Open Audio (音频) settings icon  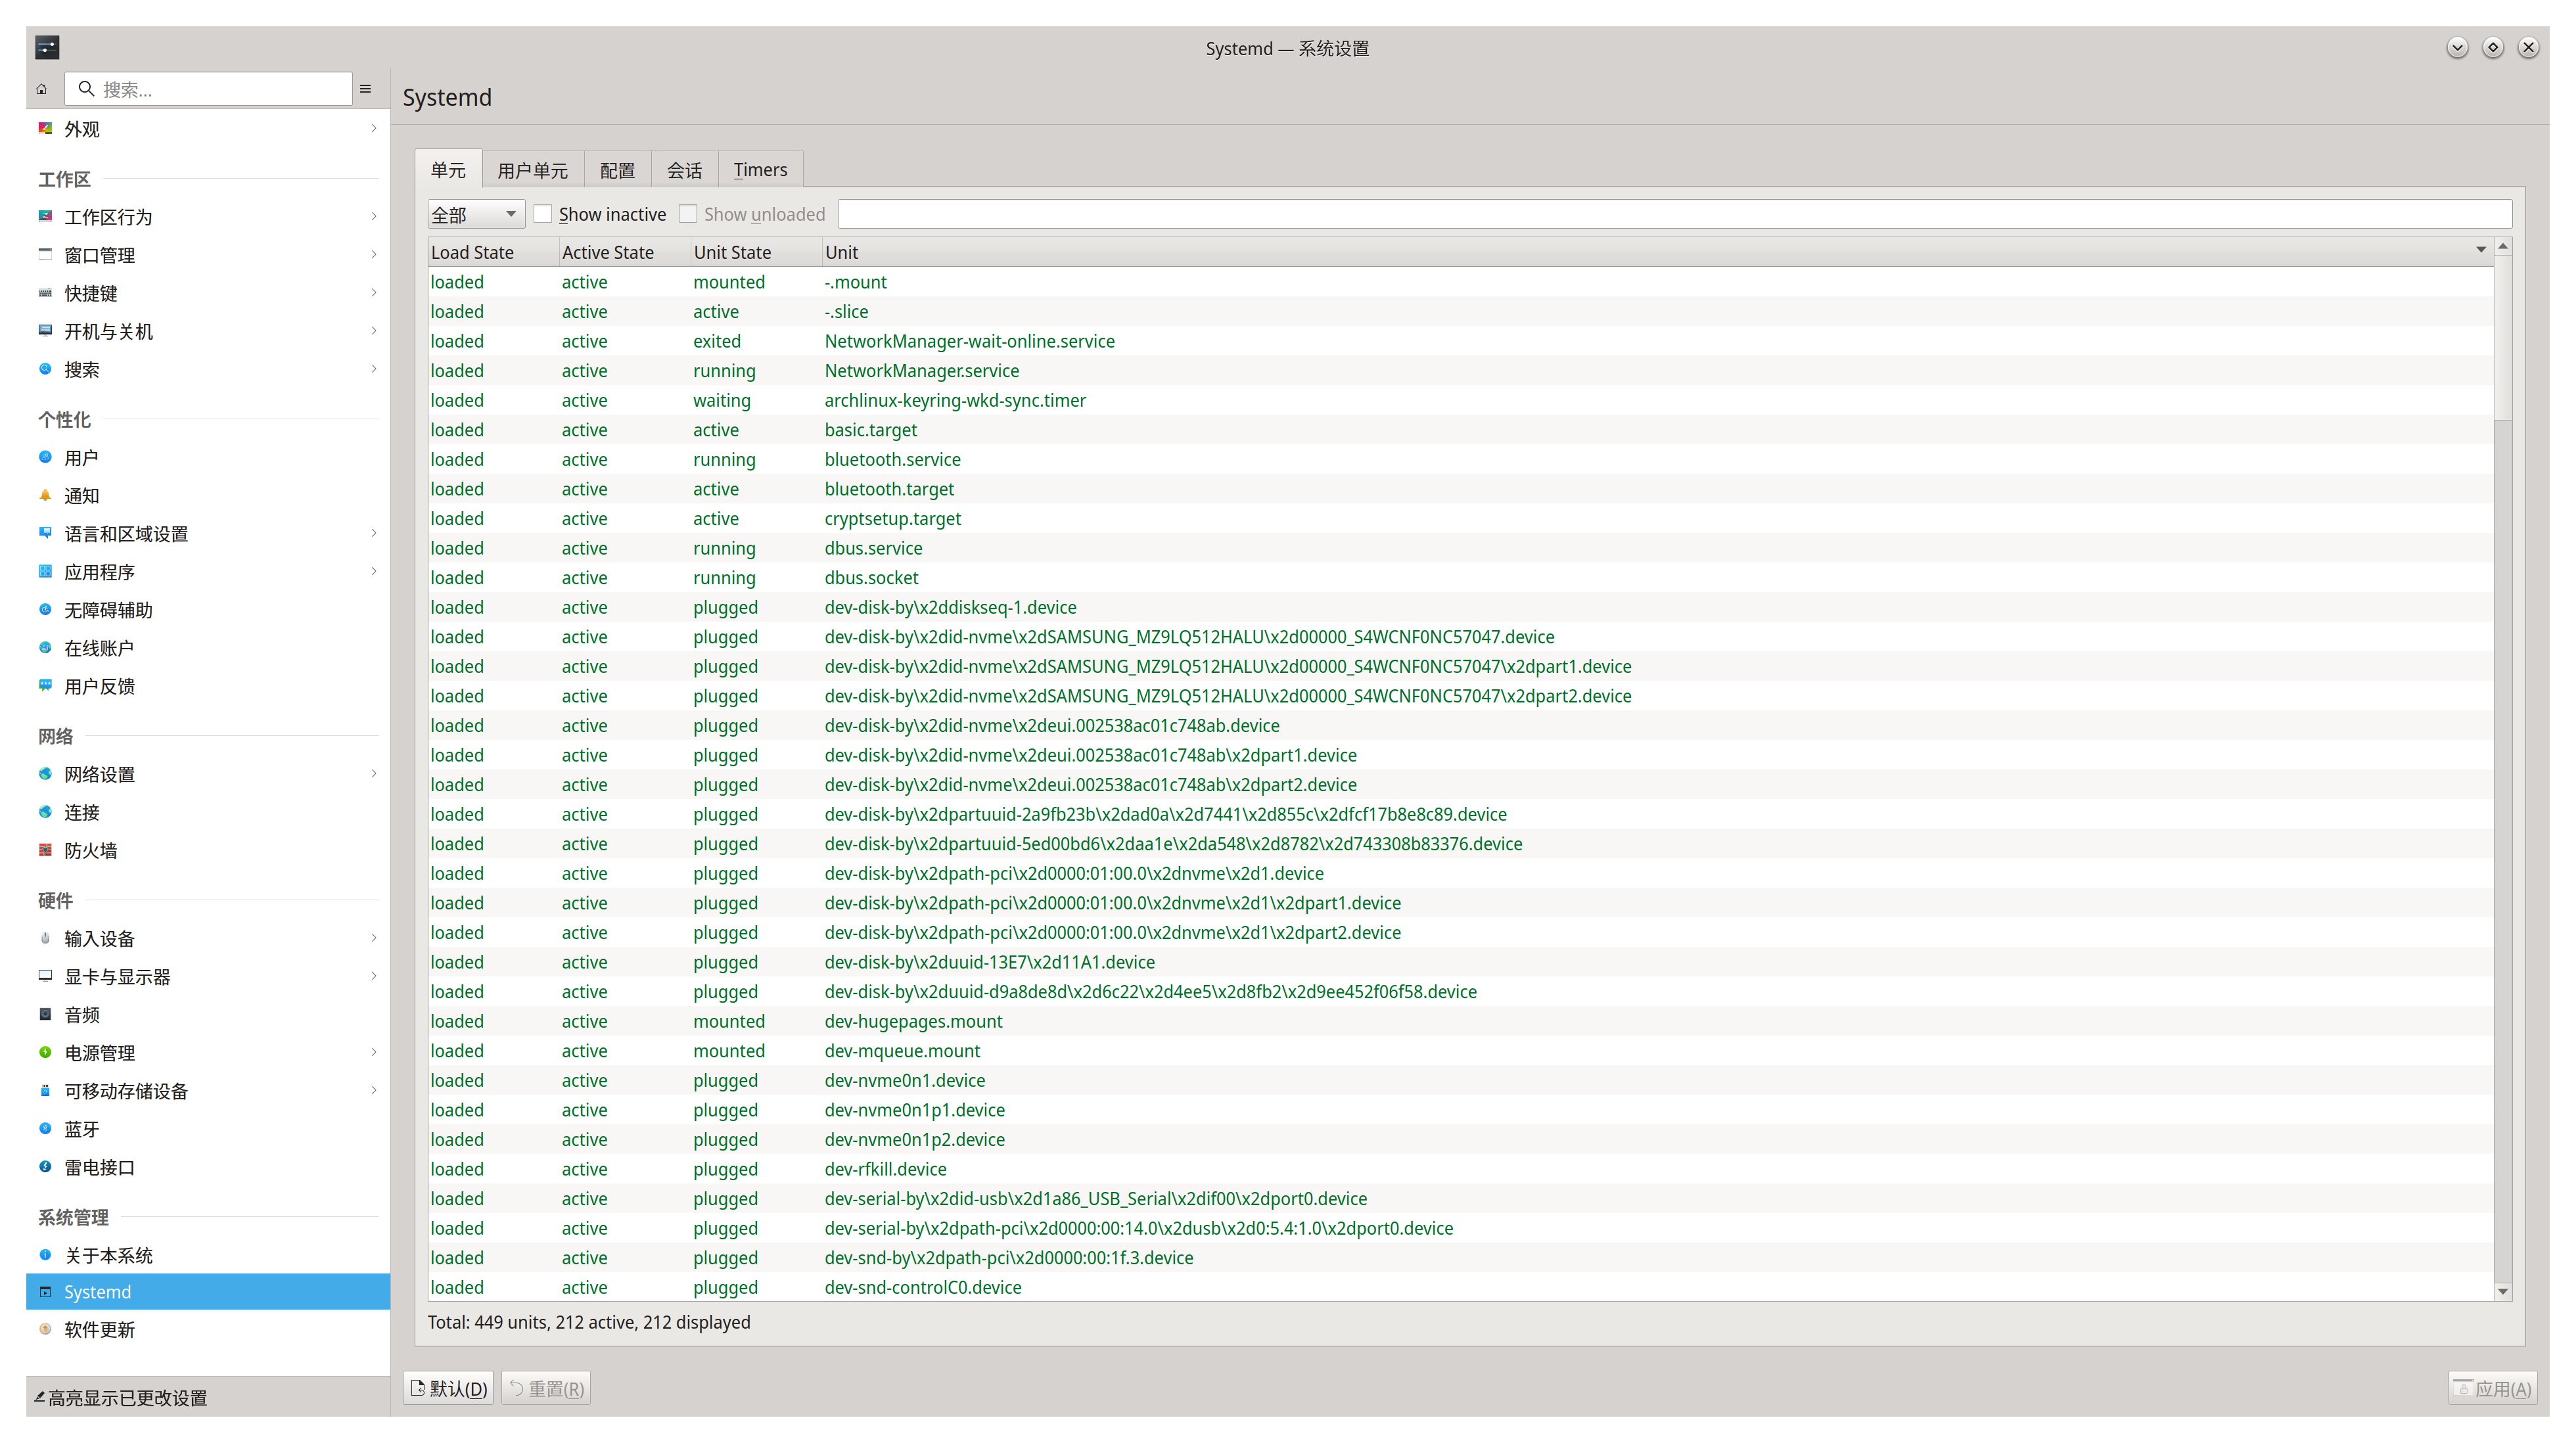45,1014
